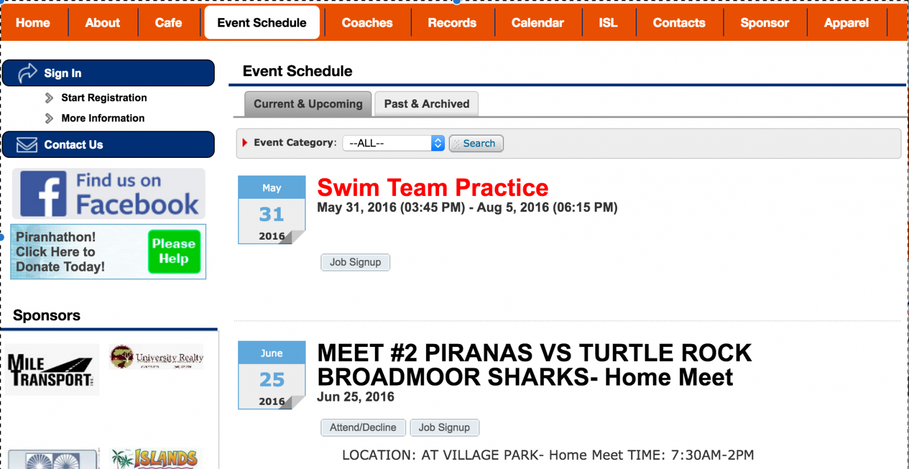Open the Coaches menu item
909x469 pixels.
pos(367,23)
